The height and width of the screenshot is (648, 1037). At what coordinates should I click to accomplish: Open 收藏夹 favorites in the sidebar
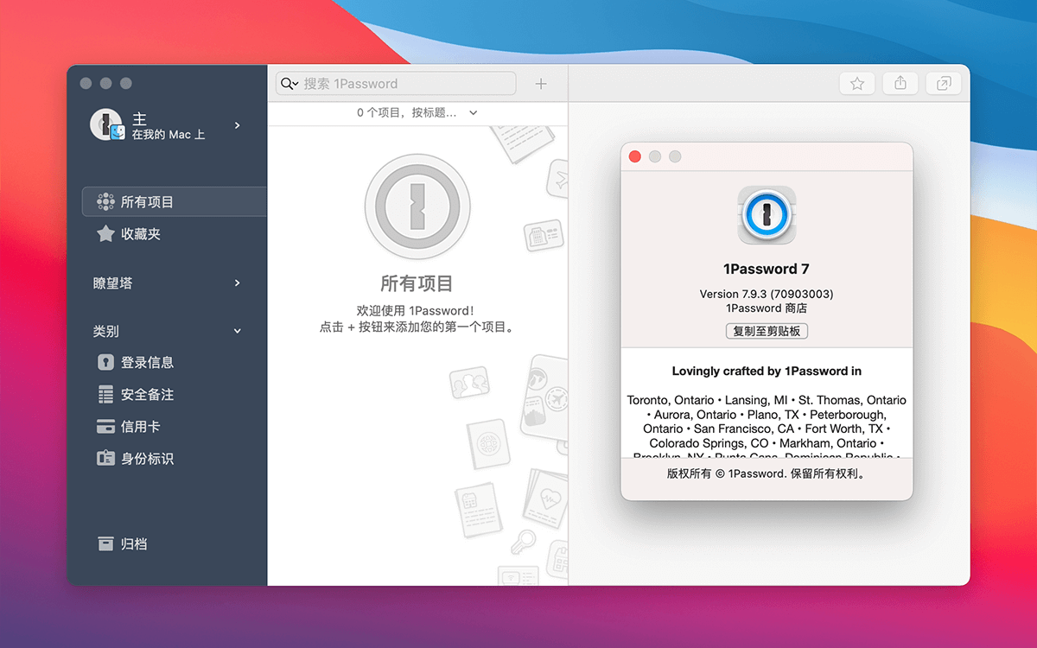click(141, 234)
